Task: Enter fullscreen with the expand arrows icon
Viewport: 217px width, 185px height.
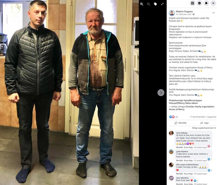Action: [x=162, y=4]
